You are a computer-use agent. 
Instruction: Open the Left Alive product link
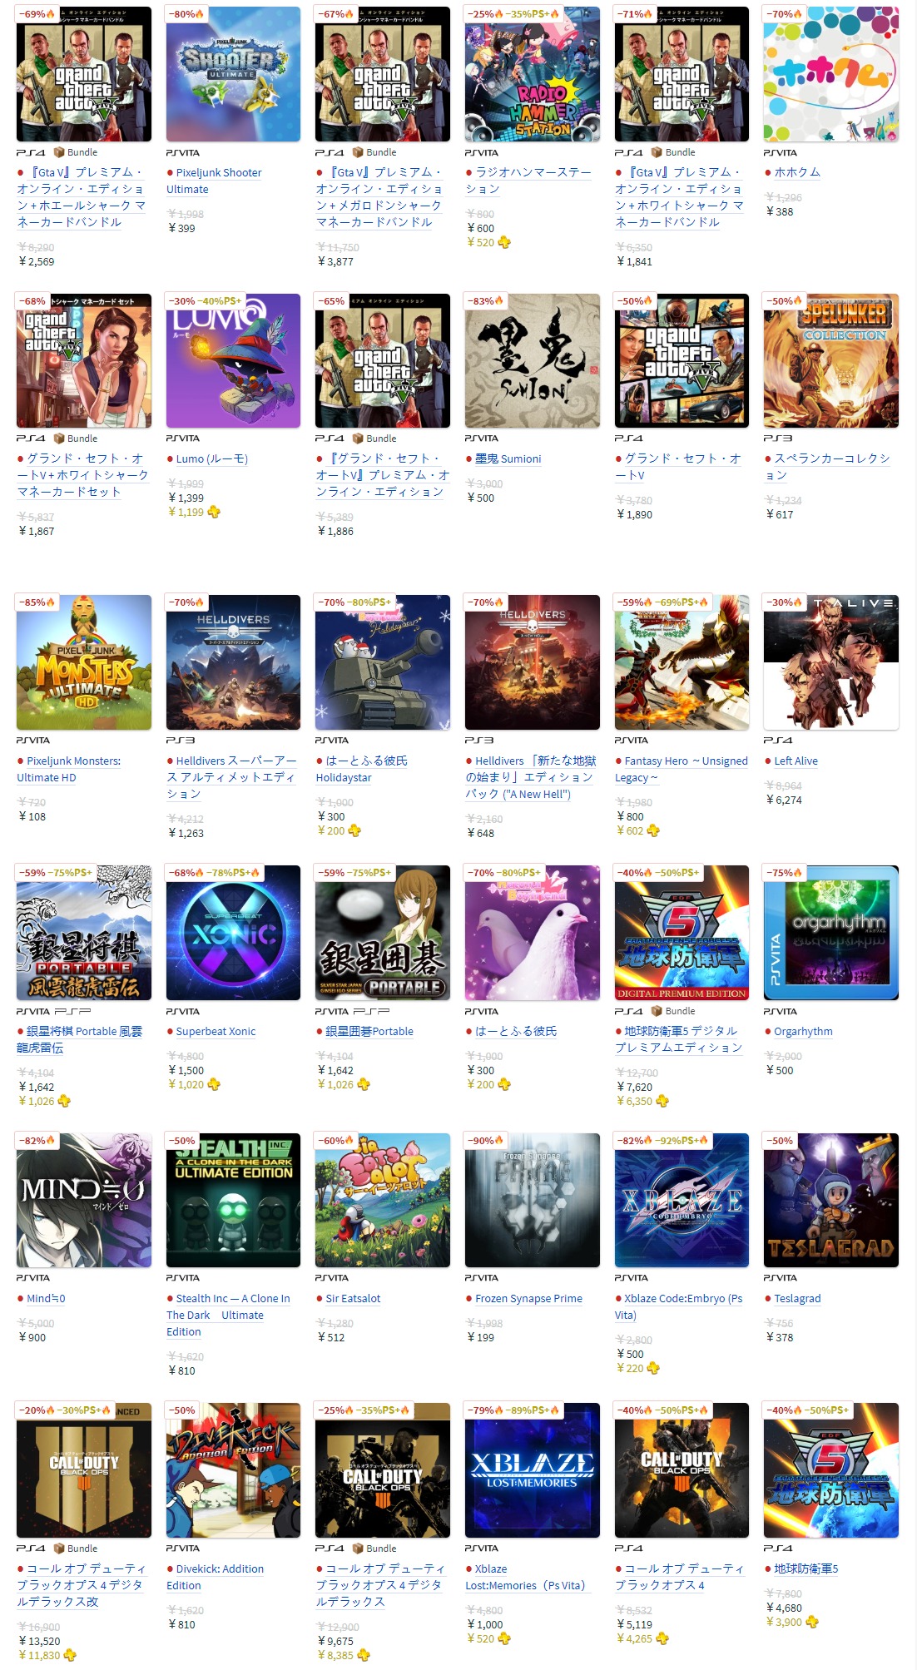pyautogui.click(x=796, y=761)
